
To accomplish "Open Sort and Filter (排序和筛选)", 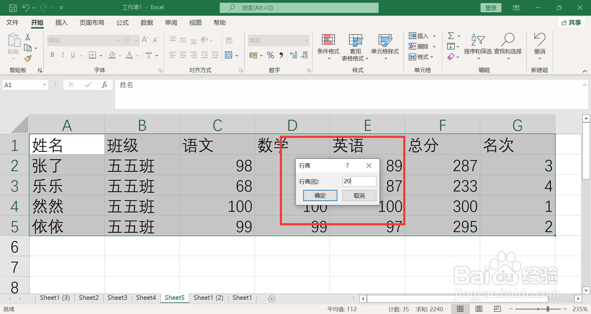I will (x=478, y=47).
